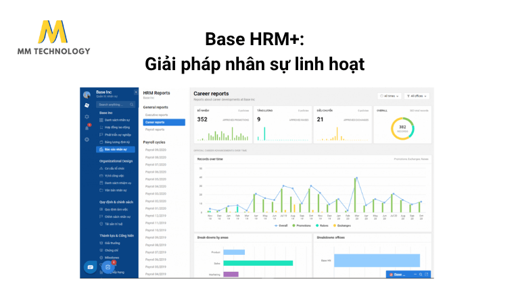Open 'Phát triển sự nghiệp' in sidebar
Screen dimensions: 514x290
[x=118, y=135]
